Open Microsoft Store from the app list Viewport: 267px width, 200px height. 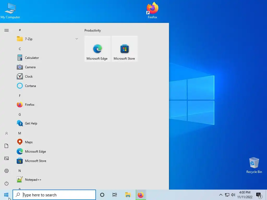47,161
